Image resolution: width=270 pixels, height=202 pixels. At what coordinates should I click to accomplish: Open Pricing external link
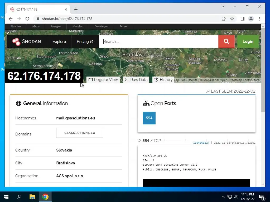pos(85,42)
